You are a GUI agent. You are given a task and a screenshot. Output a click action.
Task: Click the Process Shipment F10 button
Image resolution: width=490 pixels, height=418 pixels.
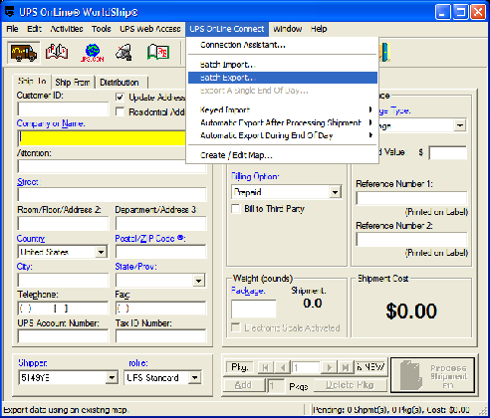[x=432, y=375]
